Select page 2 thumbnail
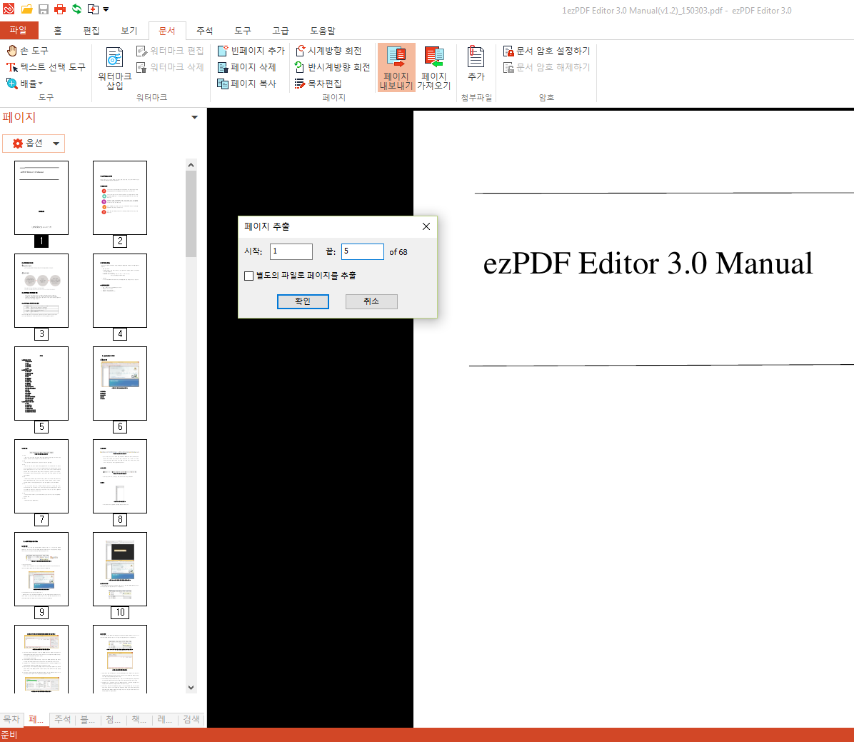This screenshot has height=742, width=854. 120,198
